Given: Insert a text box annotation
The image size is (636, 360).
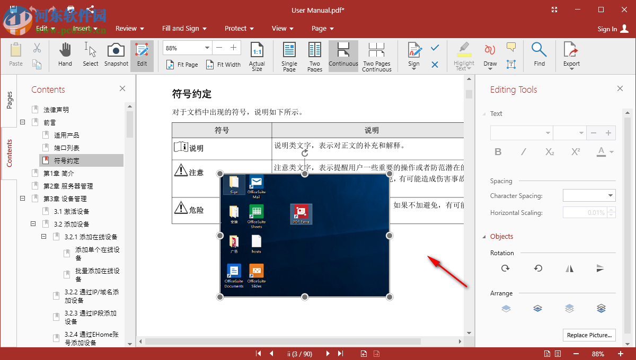Looking at the screenshot, I should (510, 64).
